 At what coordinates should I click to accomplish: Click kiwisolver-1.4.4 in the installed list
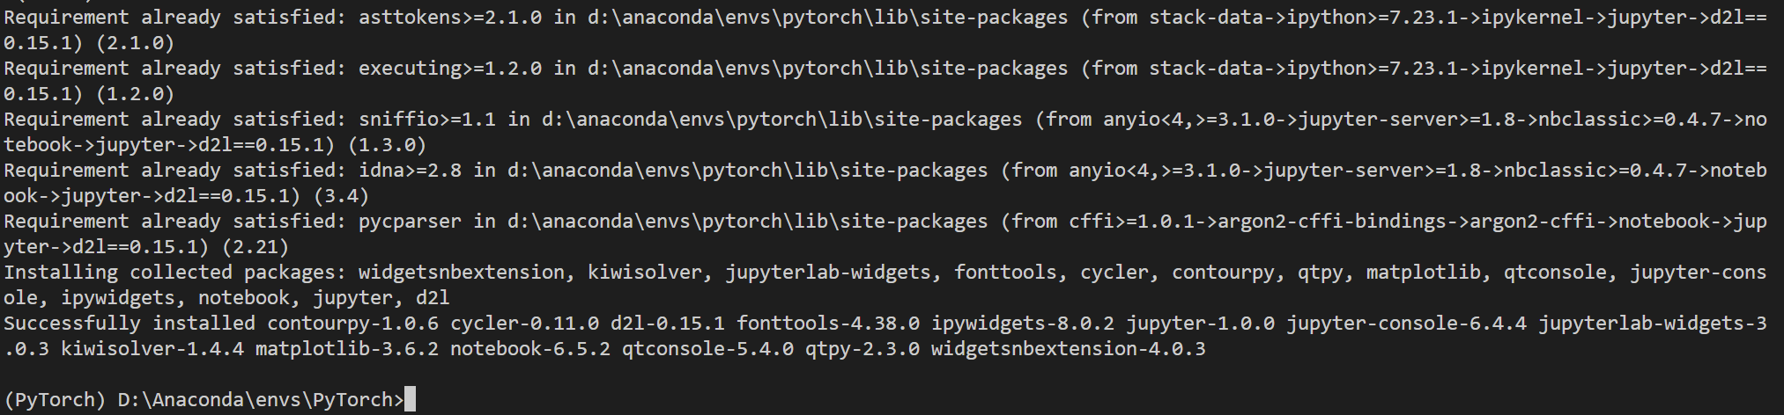(152, 349)
